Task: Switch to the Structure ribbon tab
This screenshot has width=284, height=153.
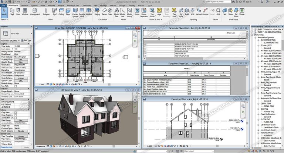Action: point(25,6)
